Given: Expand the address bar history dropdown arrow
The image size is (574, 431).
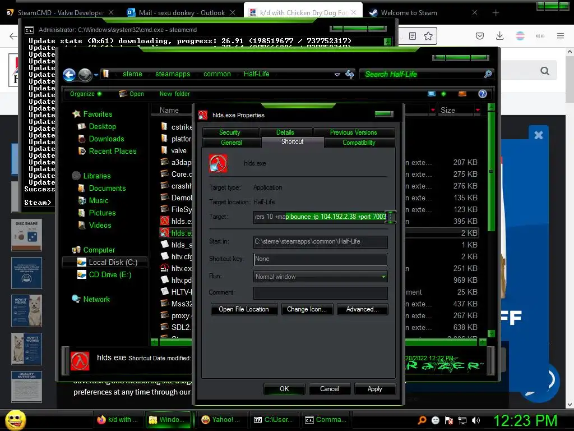Looking at the screenshot, I should [x=337, y=75].
